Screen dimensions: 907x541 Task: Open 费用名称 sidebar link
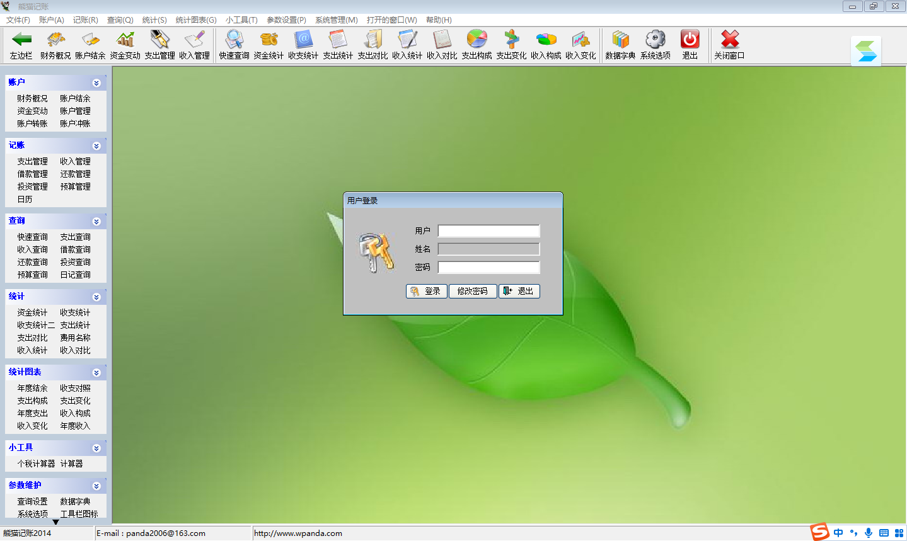click(x=75, y=338)
